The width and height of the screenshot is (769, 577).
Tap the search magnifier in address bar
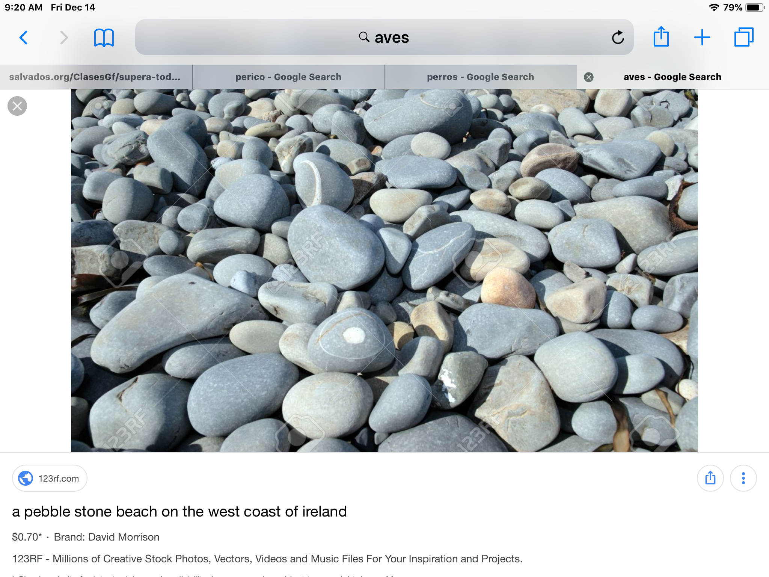point(364,37)
